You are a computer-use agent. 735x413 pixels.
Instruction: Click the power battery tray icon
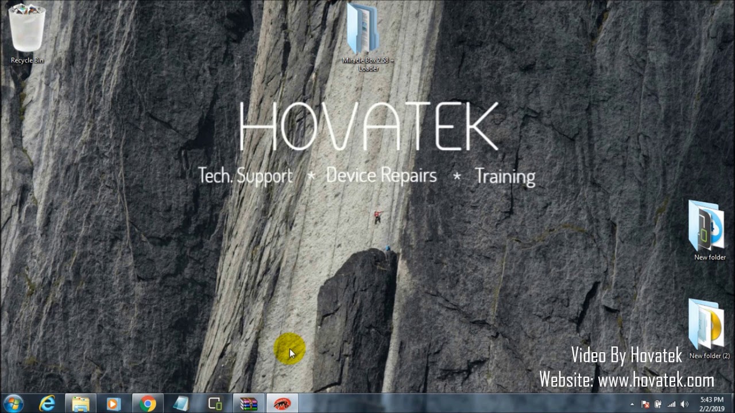click(x=658, y=404)
